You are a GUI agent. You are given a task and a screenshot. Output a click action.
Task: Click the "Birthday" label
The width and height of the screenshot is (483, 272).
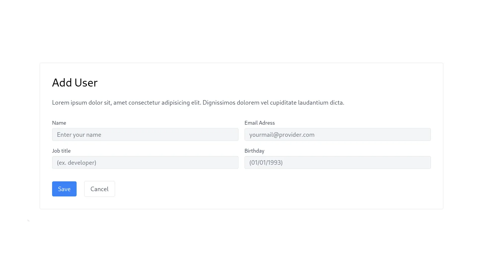(254, 151)
